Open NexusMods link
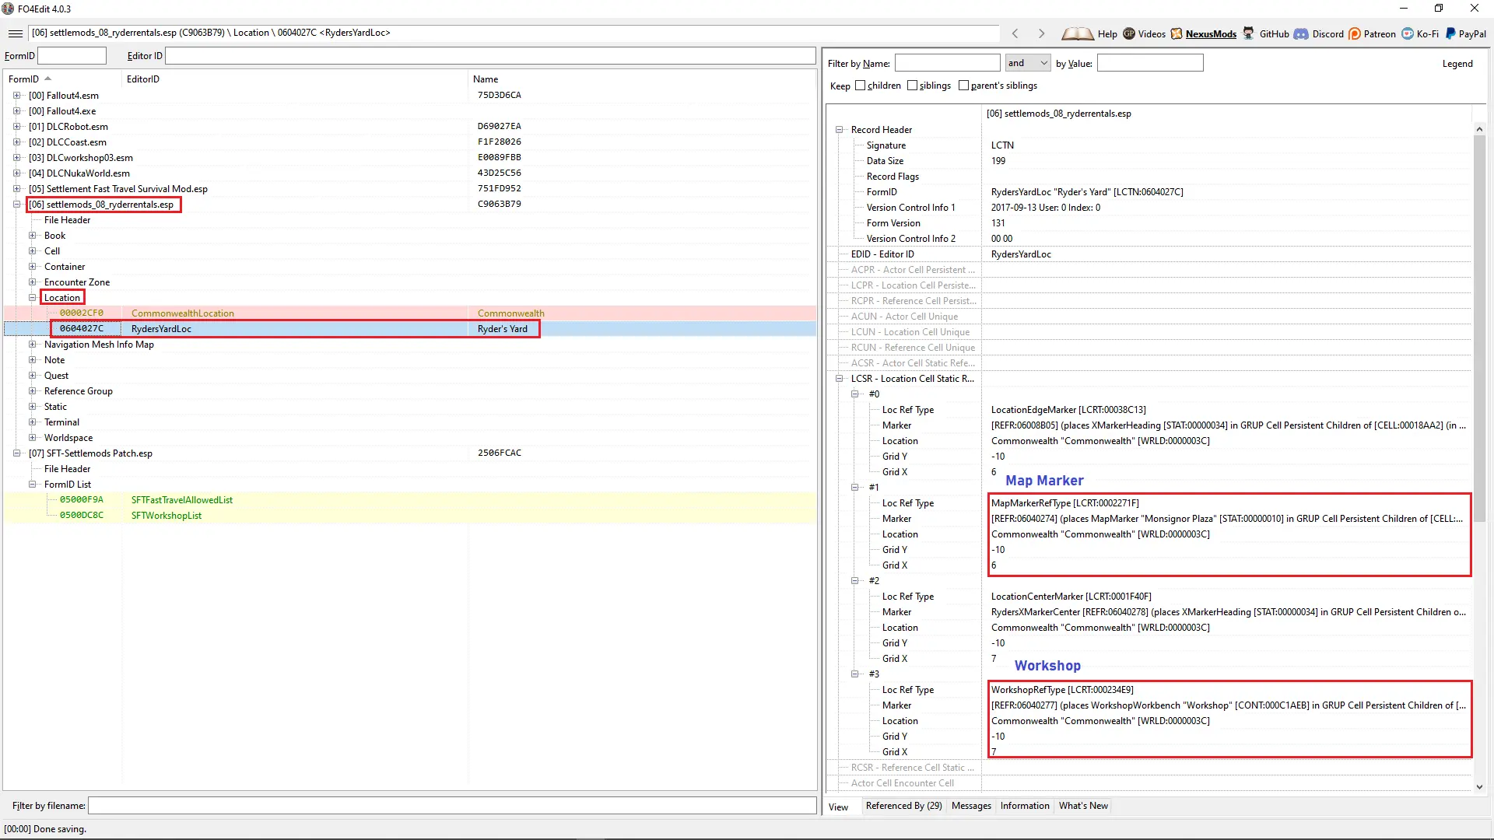1494x840 pixels. (x=1203, y=33)
